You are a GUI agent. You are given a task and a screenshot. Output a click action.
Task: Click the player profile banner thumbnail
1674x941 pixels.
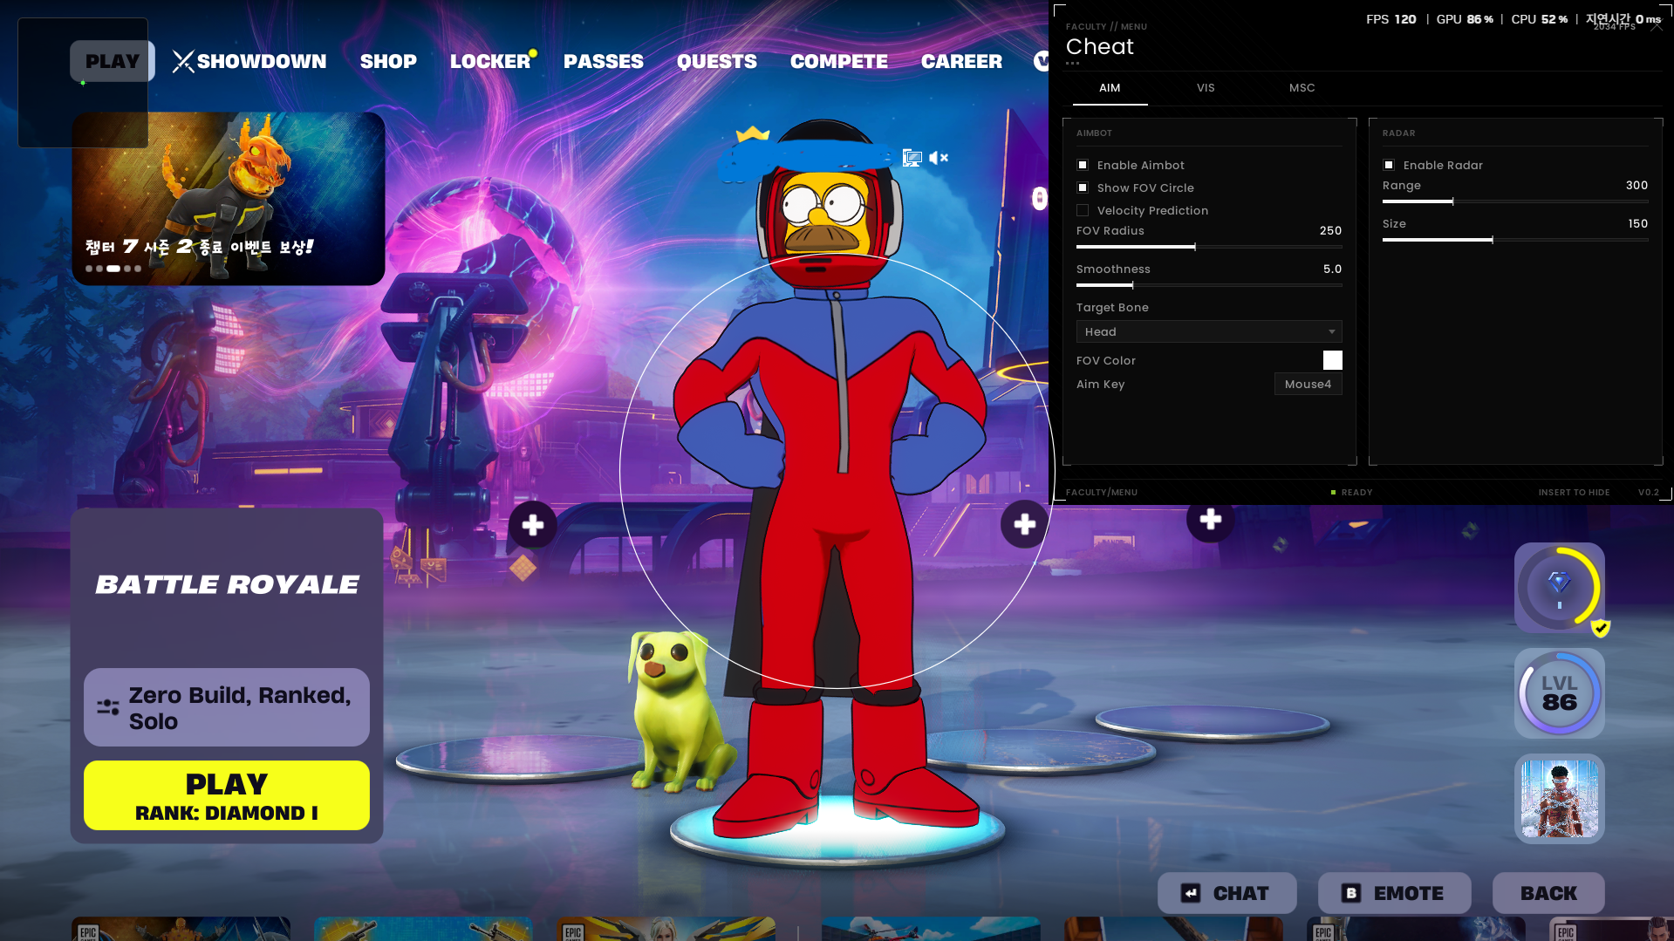(x=1560, y=799)
